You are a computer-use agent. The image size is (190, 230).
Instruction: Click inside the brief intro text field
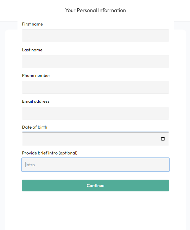point(96,165)
